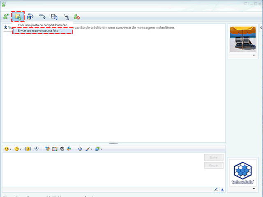Start a voice call with phone icon

[x=42, y=17]
